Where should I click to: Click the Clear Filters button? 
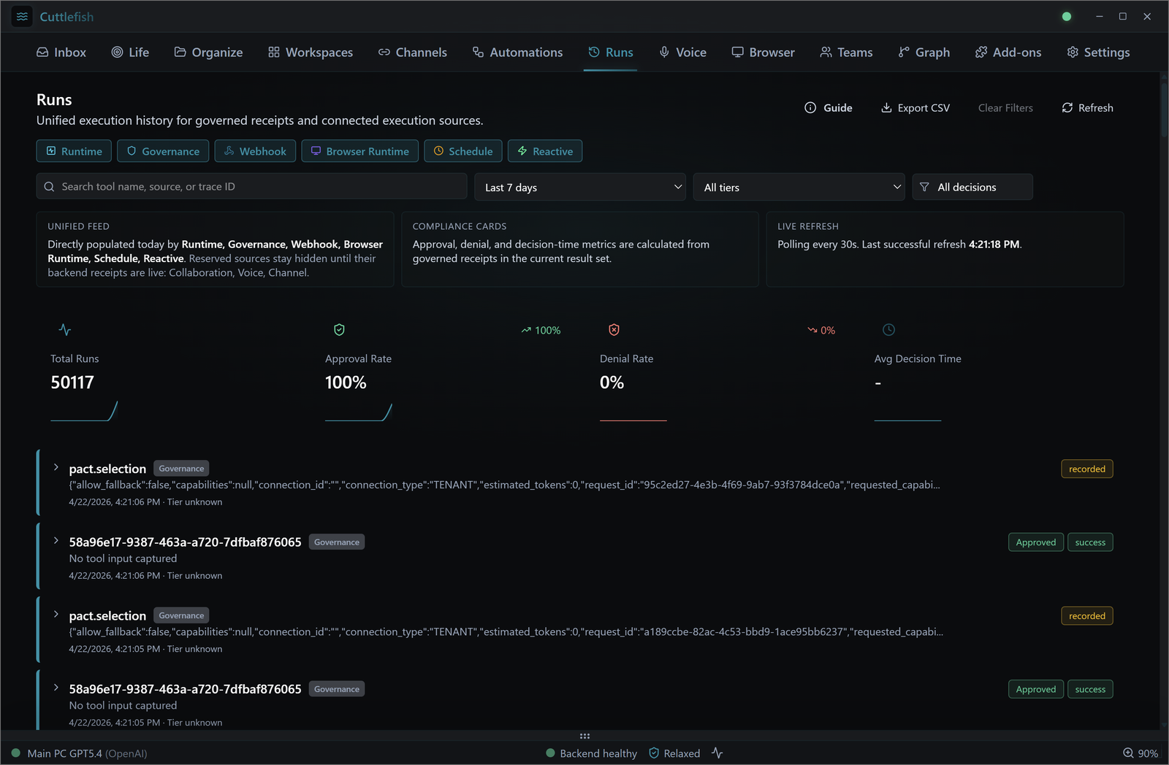1005,107
